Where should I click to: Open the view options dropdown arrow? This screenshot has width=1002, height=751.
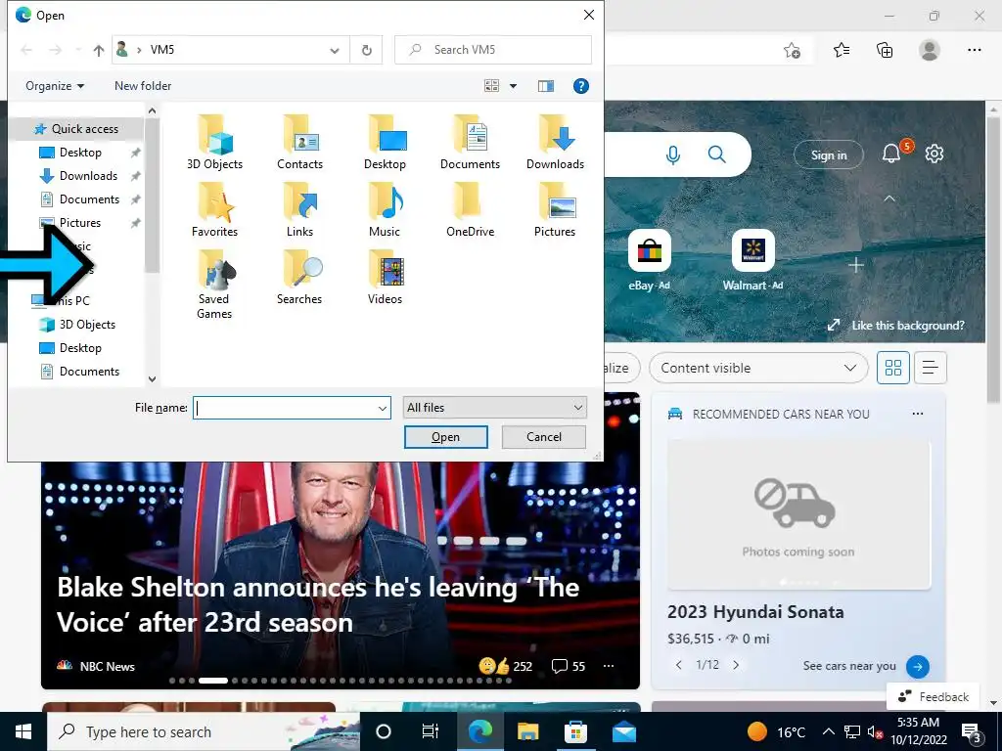pyautogui.click(x=513, y=86)
